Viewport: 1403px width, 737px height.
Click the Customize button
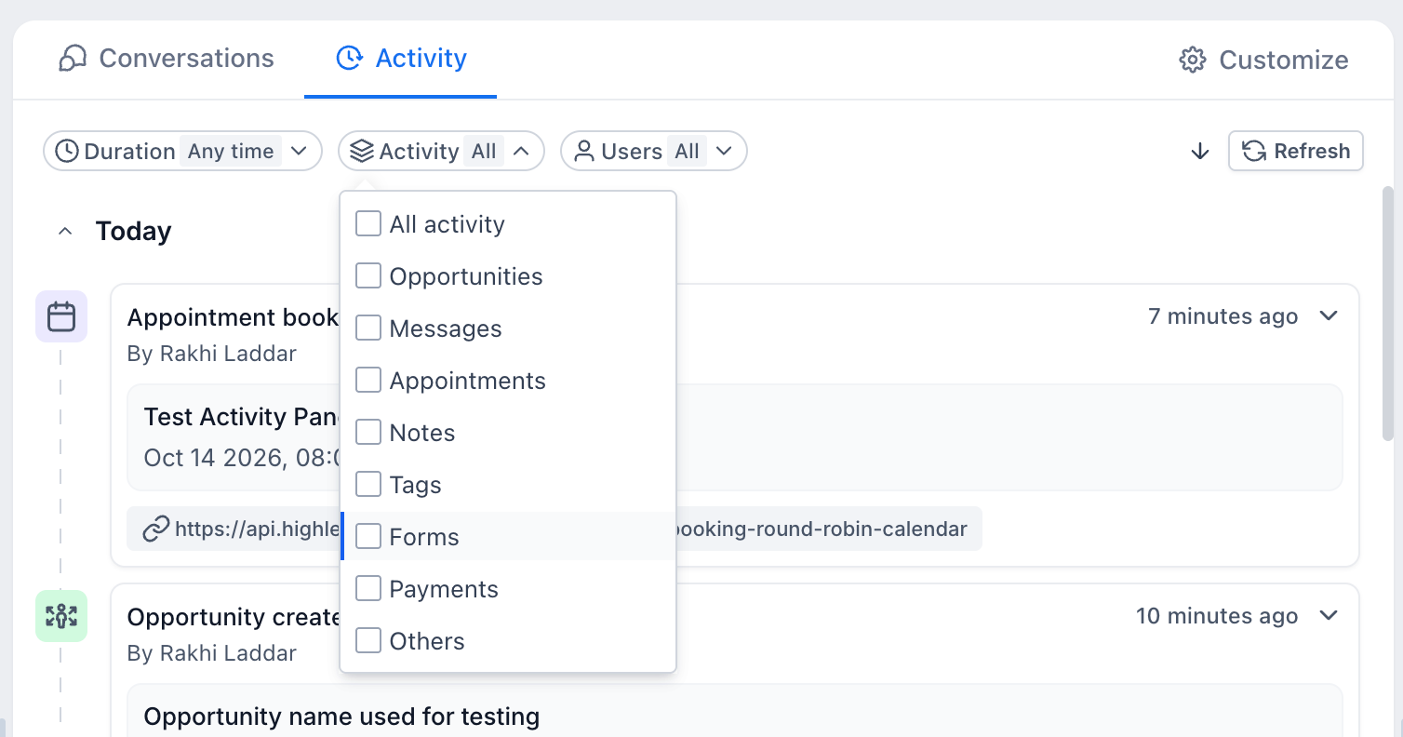tap(1263, 60)
